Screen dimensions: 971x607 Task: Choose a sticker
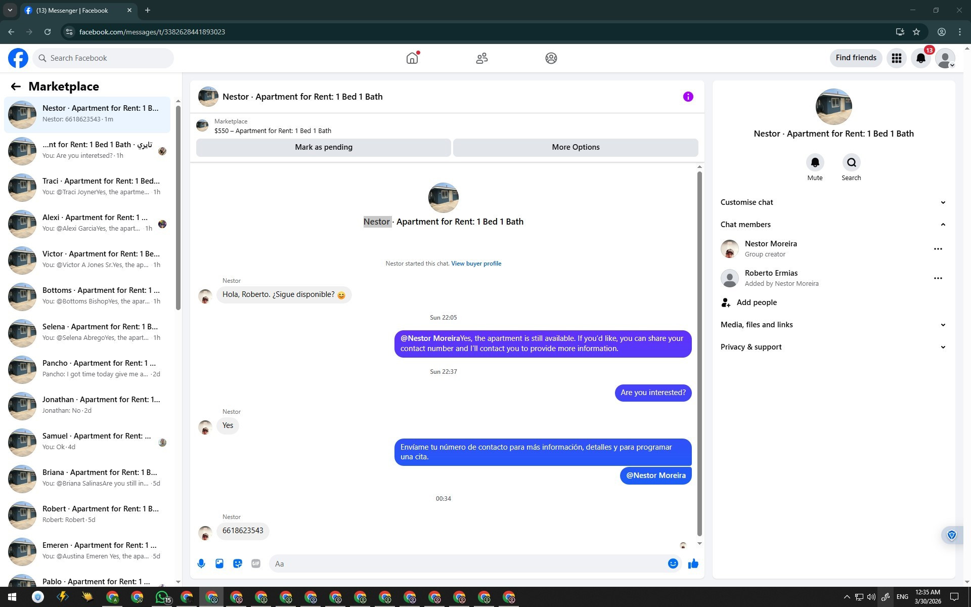pyautogui.click(x=238, y=563)
